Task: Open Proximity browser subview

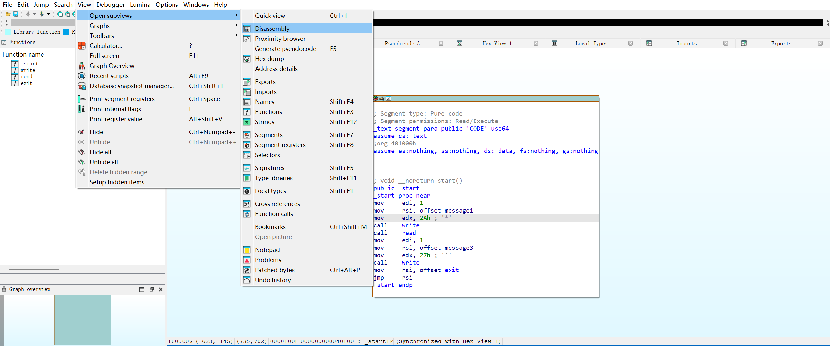Action: pos(307,39)
